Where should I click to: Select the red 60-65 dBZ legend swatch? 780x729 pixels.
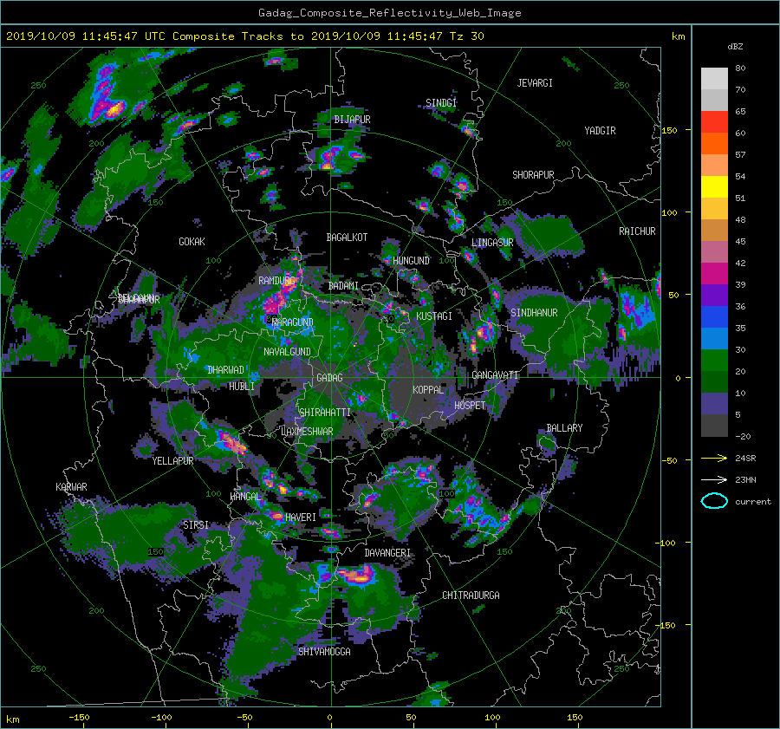[x=714, y=122]
